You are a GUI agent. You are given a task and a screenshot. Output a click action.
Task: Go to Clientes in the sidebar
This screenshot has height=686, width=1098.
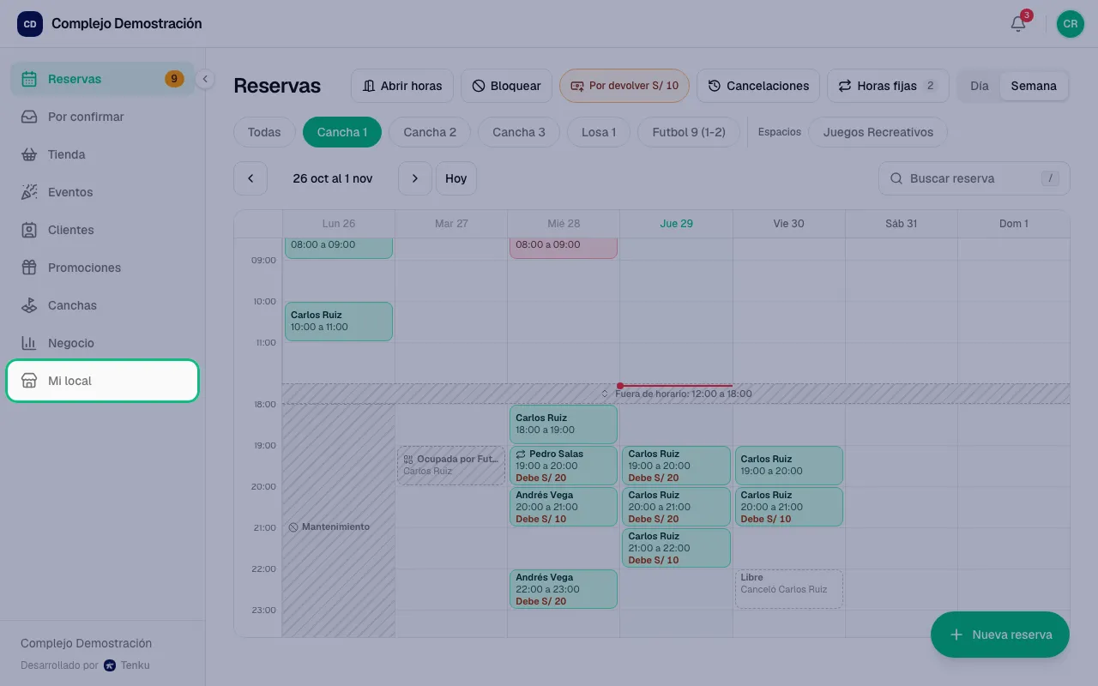[x=102, y=230]
